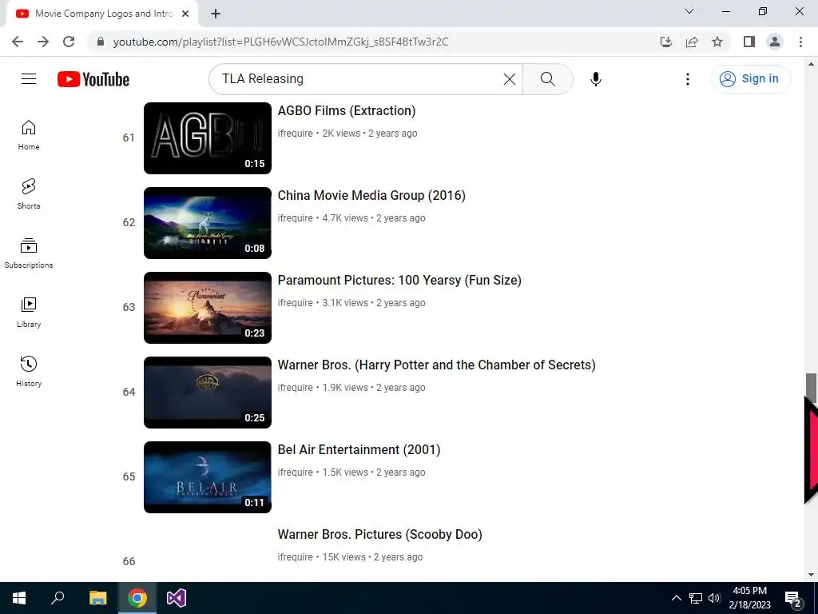Click the scrollbar down arrow

point(811,575)
